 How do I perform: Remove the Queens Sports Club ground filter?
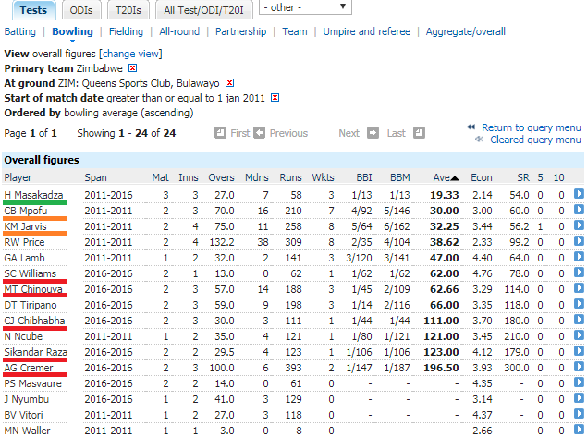(230, 83)
